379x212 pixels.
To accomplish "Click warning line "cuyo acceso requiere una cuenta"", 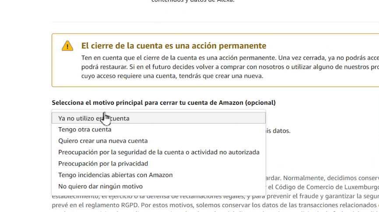I will click(172, 76).
